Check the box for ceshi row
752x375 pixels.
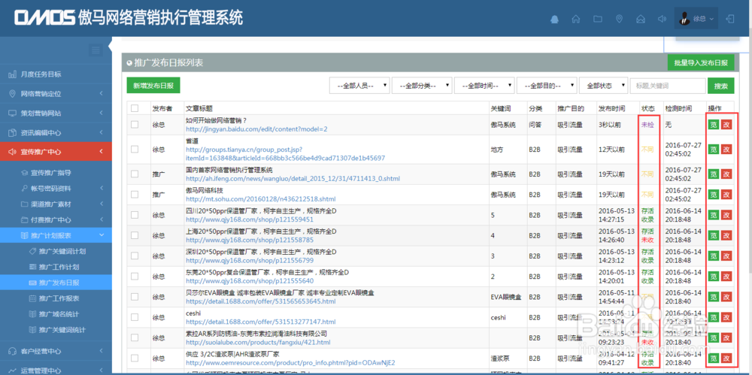point(135,317)
